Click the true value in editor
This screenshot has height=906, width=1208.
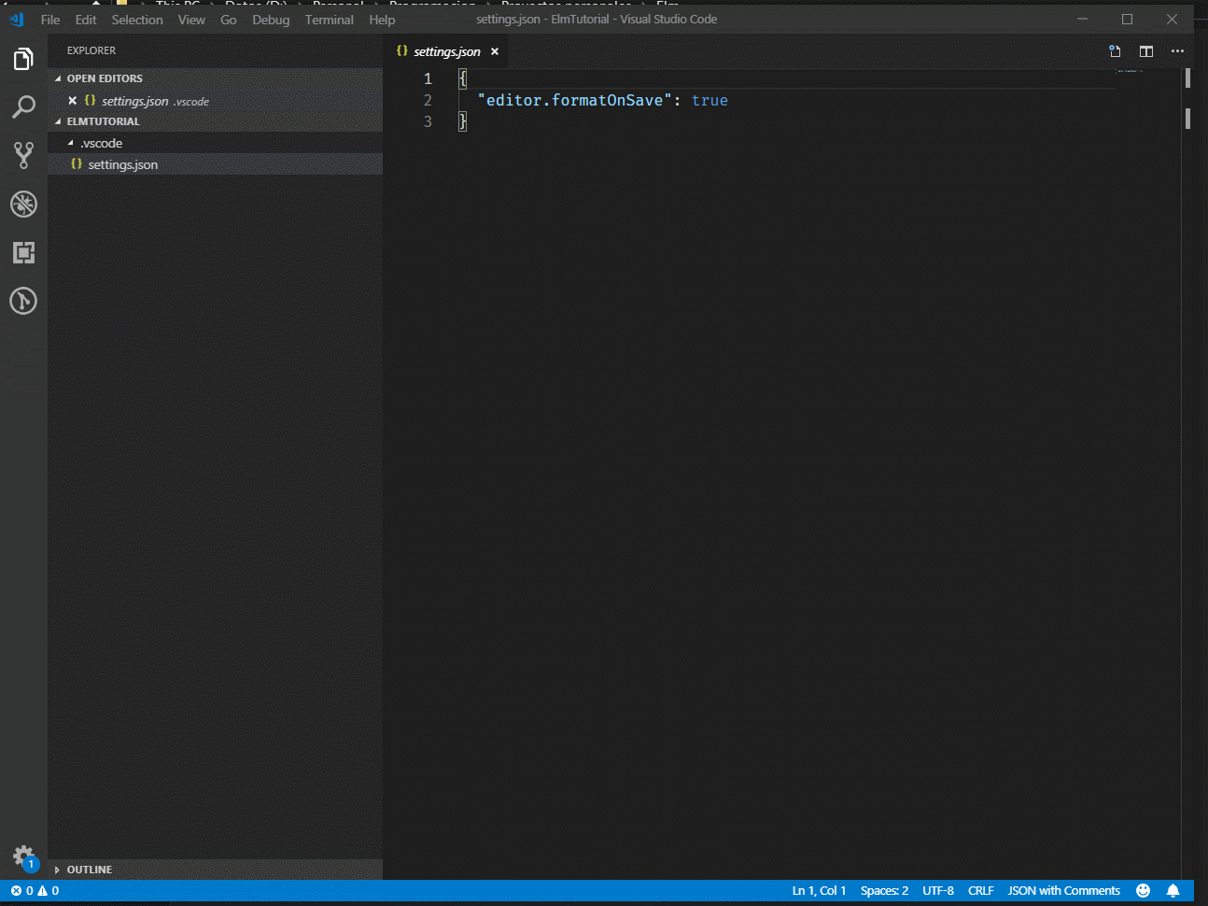tap(709, 100)
